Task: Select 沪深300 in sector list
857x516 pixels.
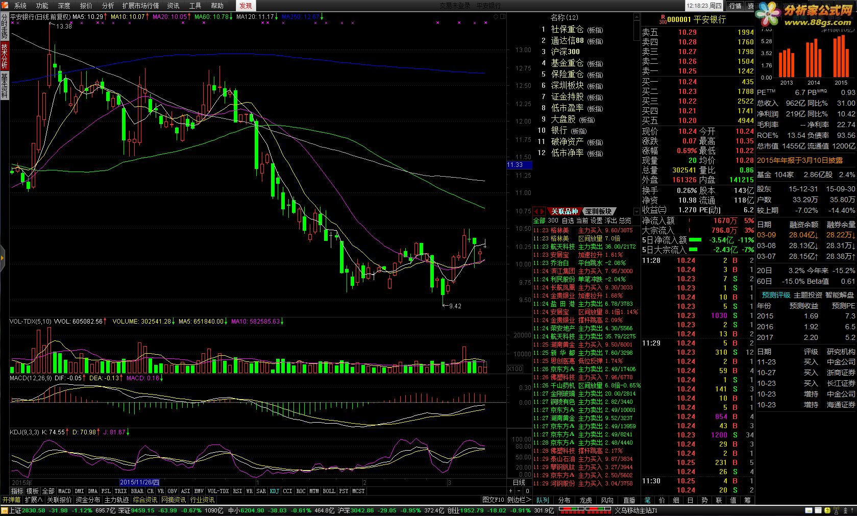Action: coord(565,52)
